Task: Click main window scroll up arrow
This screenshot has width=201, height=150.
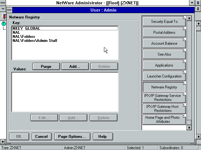Action: [x=198, y=24]
